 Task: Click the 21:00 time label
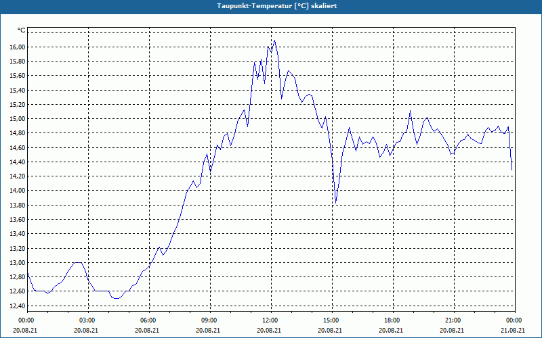point(454,320)
